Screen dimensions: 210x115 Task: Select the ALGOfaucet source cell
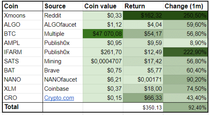coord(63,25)
